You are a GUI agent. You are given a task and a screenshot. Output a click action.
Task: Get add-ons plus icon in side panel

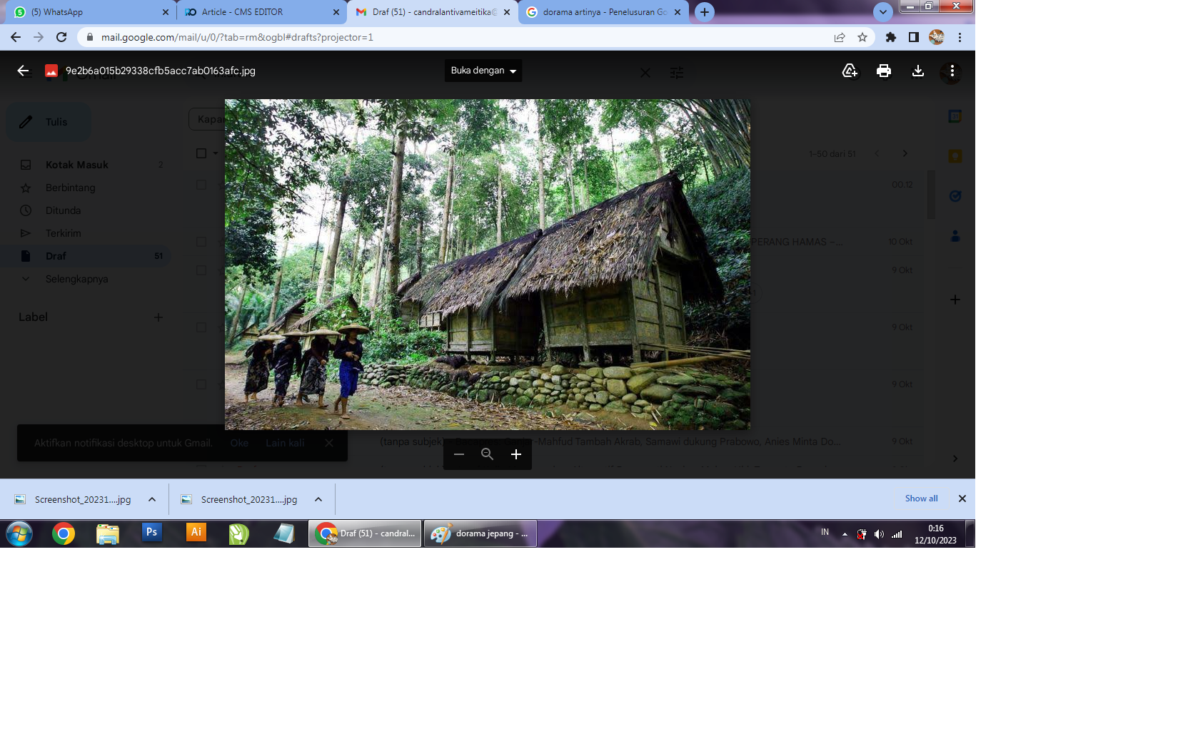pos(955,300)
